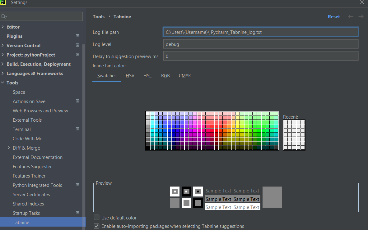Select Server Certificates item
This screenshot has width=368, height=230.
tap(31, 194)
